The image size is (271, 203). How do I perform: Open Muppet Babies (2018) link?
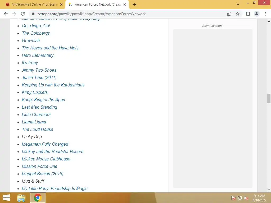click(43, 174)
